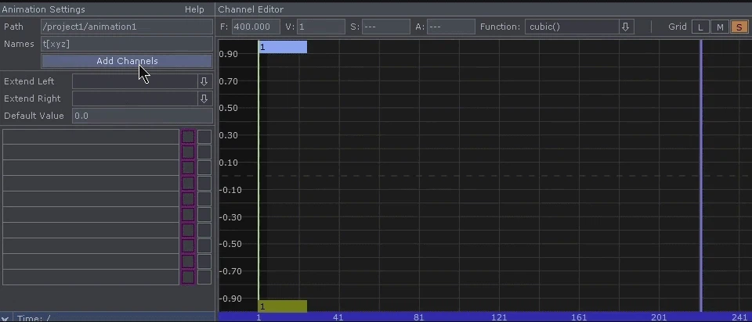The image size is (752, 322).
Task: Open the Help menu in Animation Settings
Action: [194, 9]
